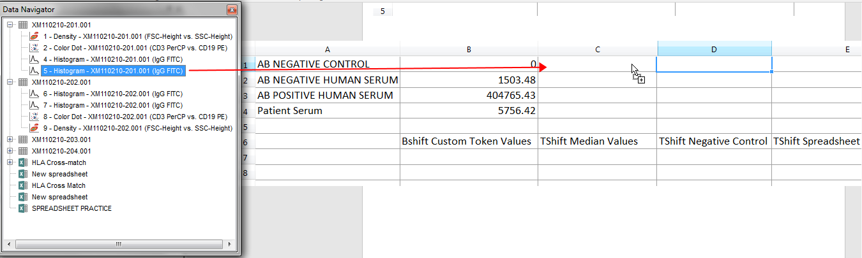862x258 pixels.
Task: Collapse the XM110210-202.001 tree node
Action: [x=10, y=82]
